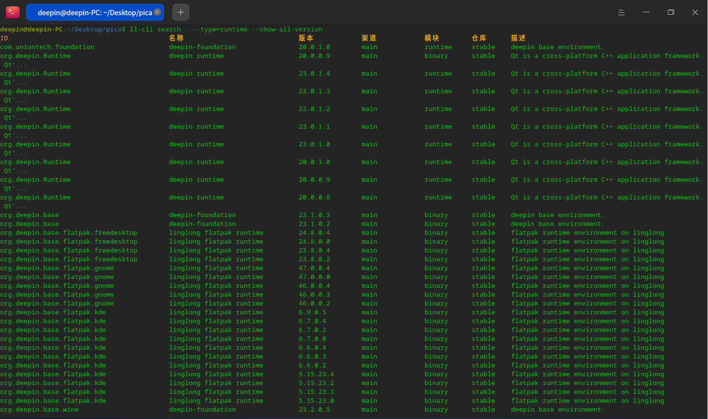Open a new tab with plus button
Viewport: 708px width, 419px height.
181,12
